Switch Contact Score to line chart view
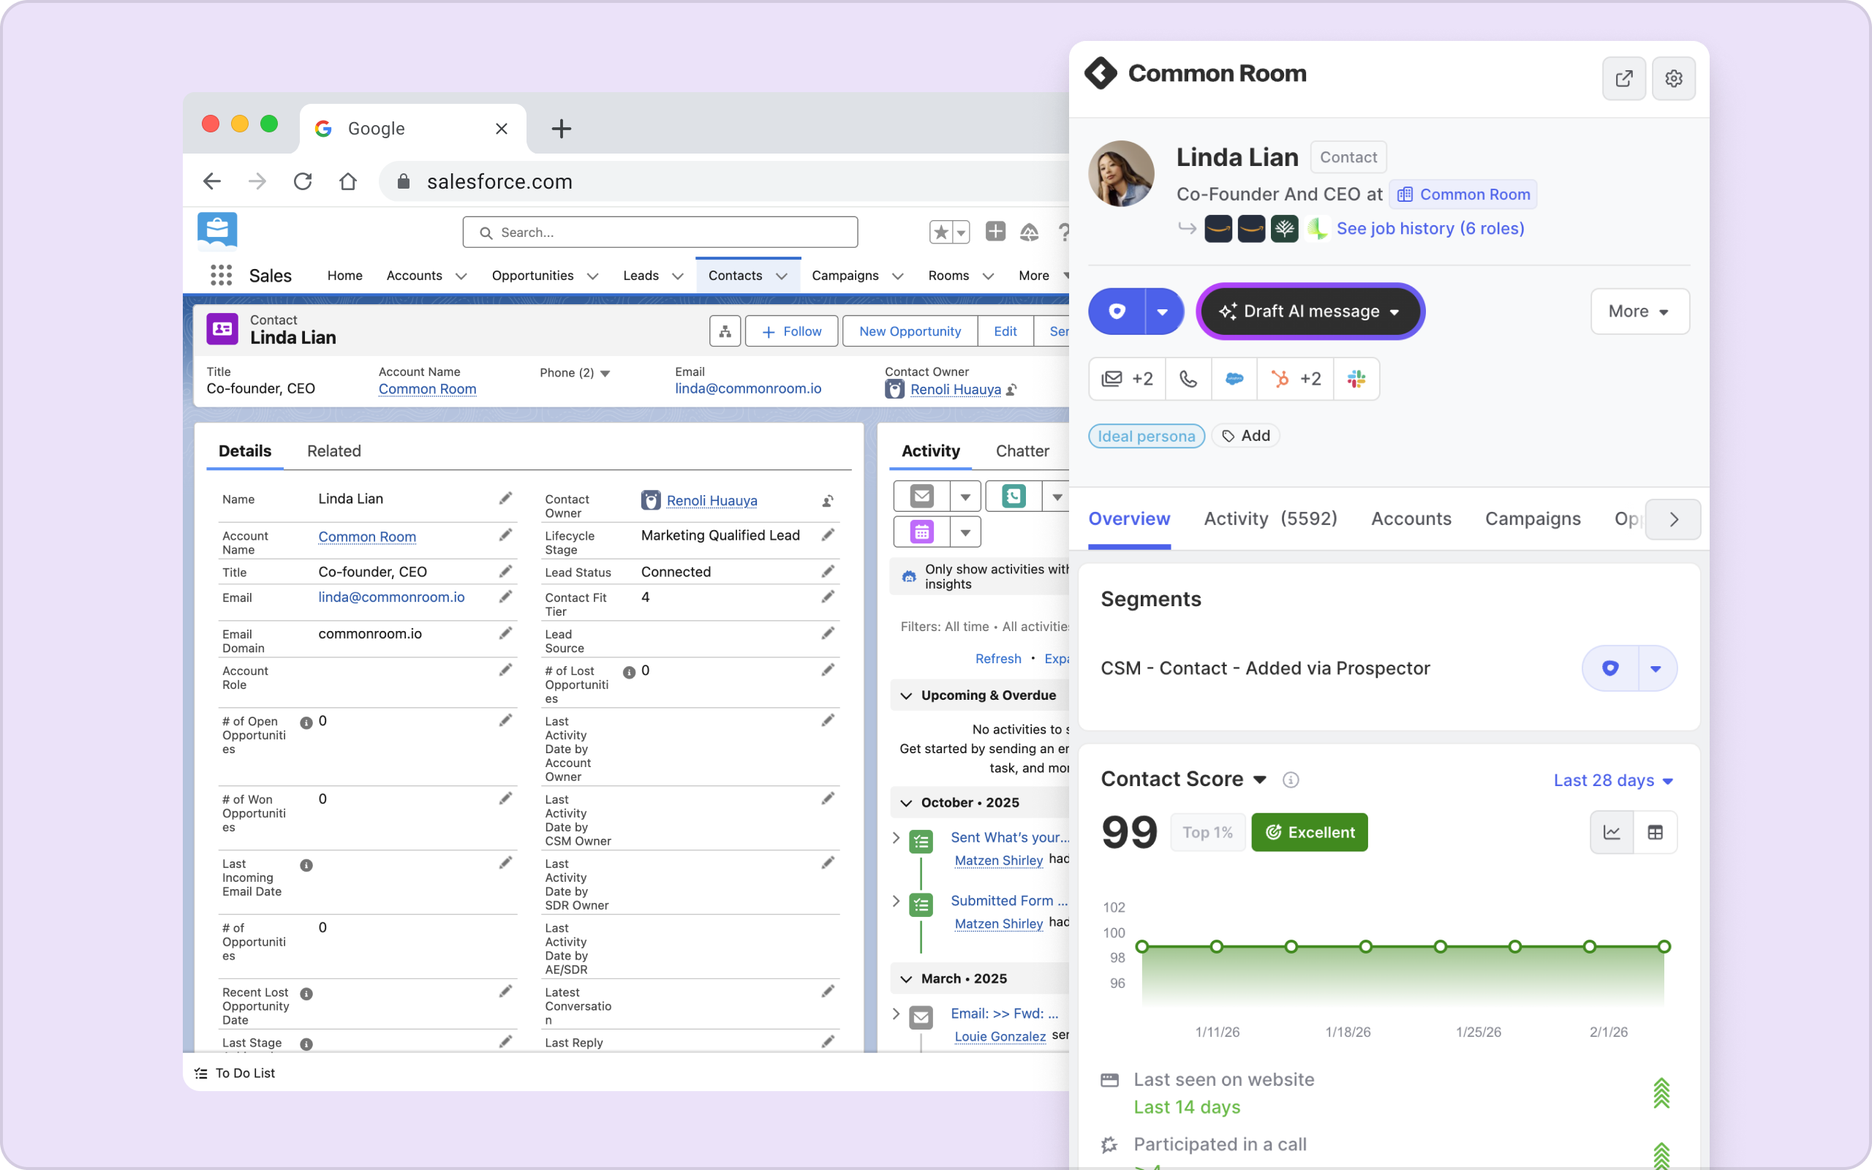Viewport: 1872px width, 1170px height. point(1612,833)
